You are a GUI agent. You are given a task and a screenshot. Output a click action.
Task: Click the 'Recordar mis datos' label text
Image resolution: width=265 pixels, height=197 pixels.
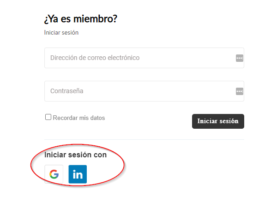pyautogui.click(x=79, y=118)
